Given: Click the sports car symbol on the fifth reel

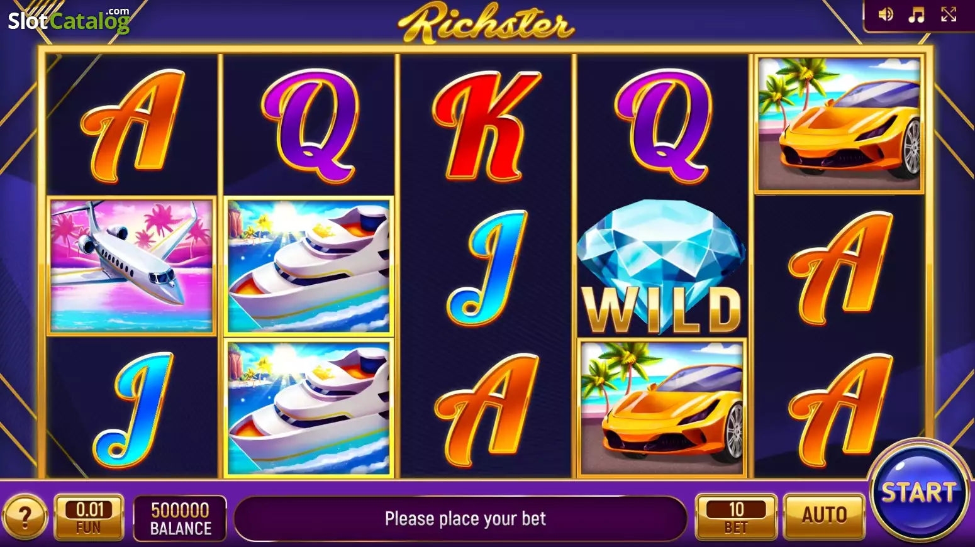Looking at the screenshot, I should click(x=839, y=124).
